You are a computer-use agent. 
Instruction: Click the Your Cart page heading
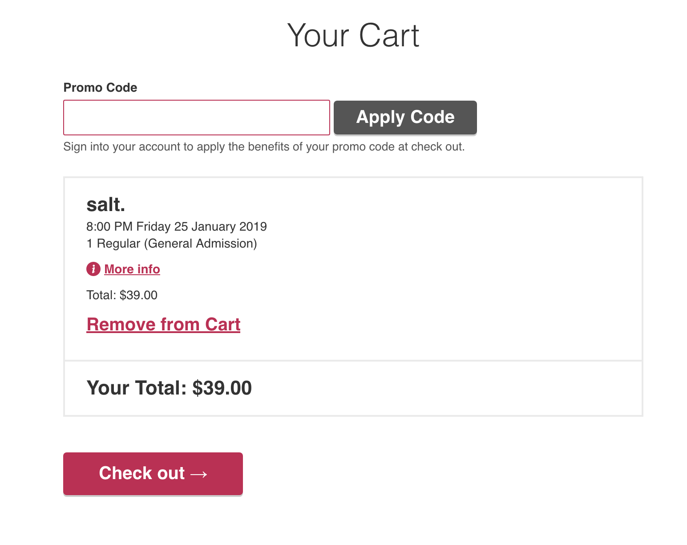pyautogui.click(x=353, y=36)
